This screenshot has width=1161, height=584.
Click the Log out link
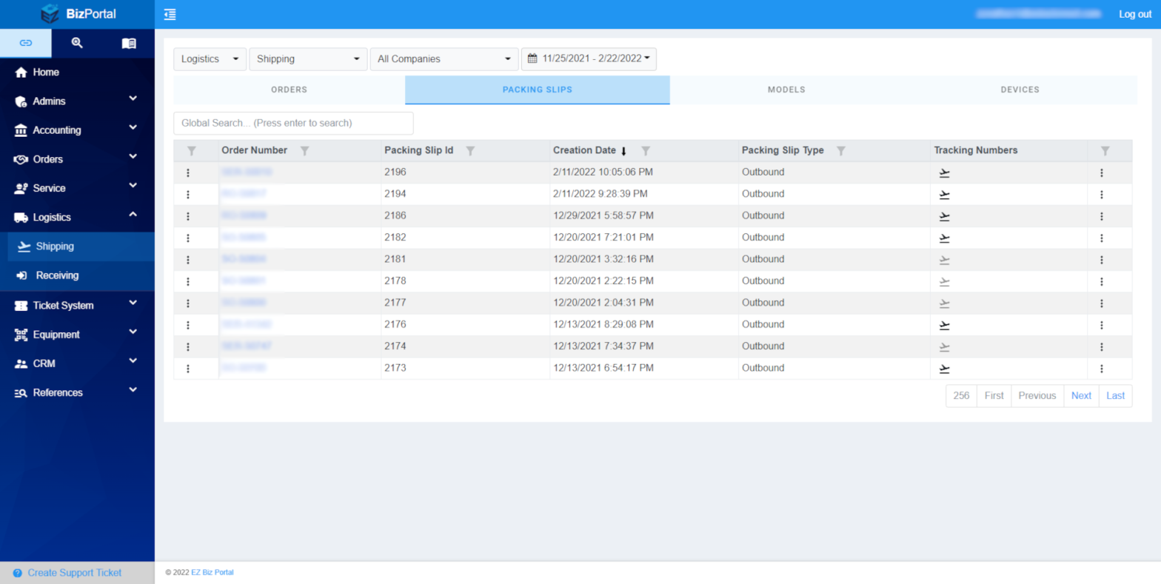pyautogui.click(x=1135, y=14)
